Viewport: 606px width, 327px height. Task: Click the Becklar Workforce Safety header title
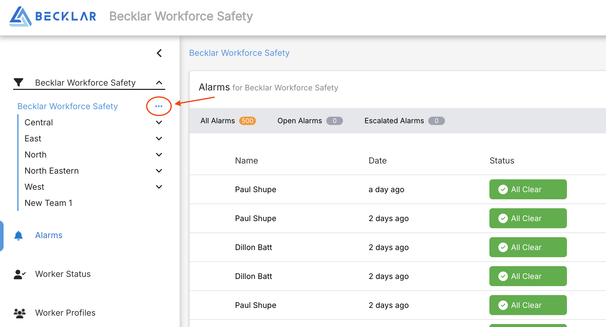point(181,16)
